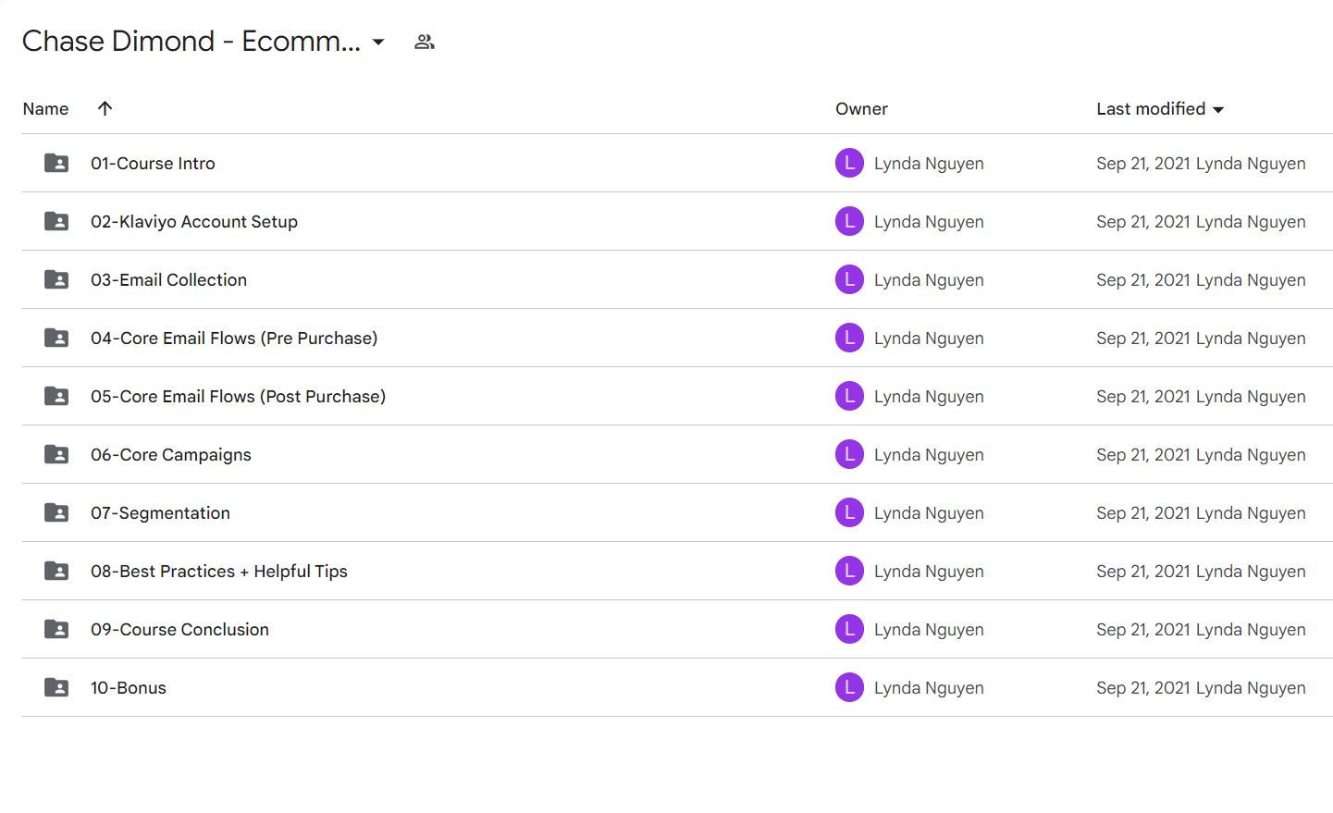Click the Owner column header

point(861,109)
